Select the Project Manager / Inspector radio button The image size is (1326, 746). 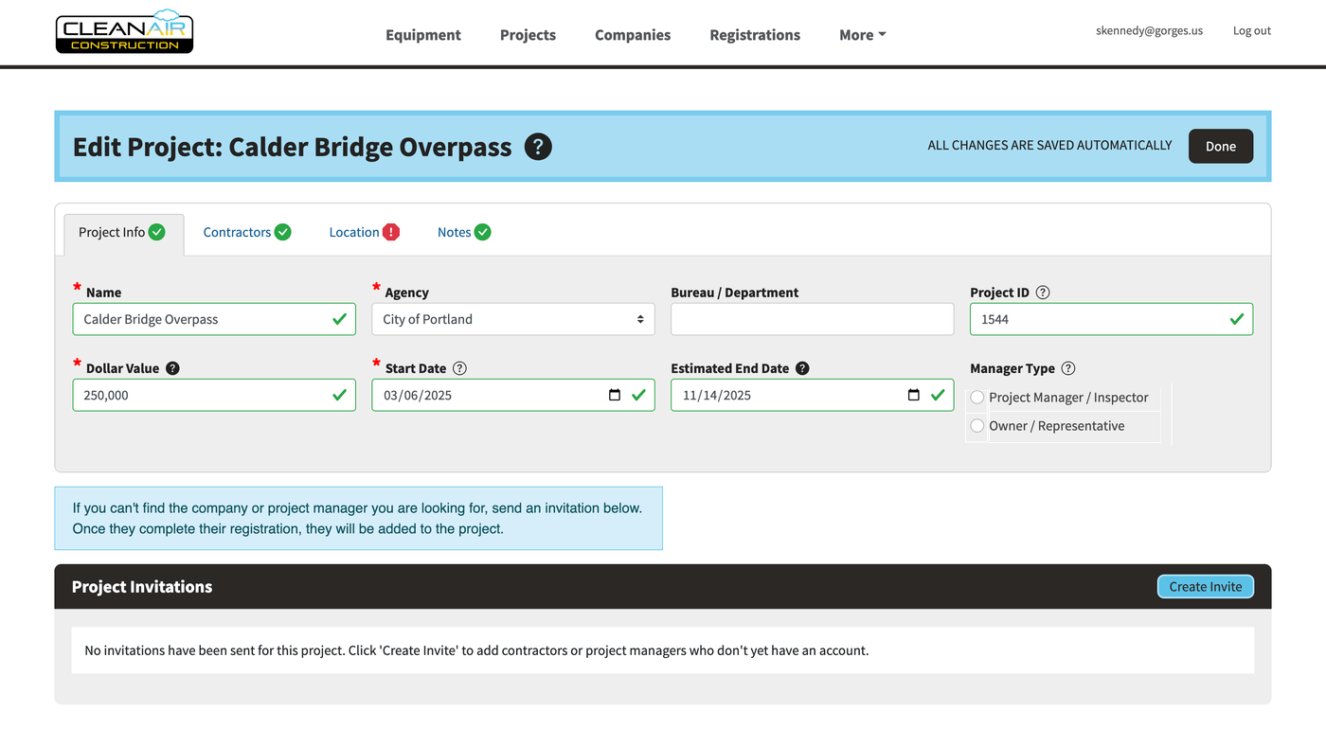click(977, 398)
